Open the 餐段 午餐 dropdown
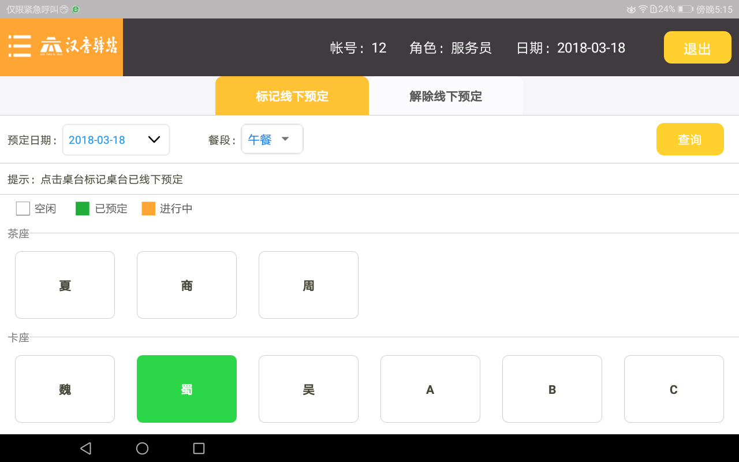The height and width of the screenshot is (462, 739). tap(272, 139)
